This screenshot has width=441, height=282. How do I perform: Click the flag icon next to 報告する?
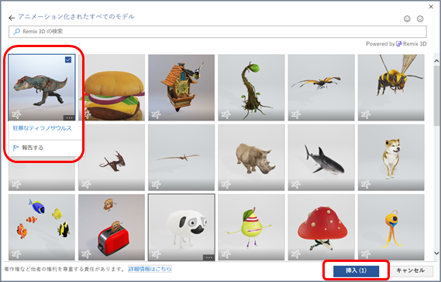(x=16, y=148)
